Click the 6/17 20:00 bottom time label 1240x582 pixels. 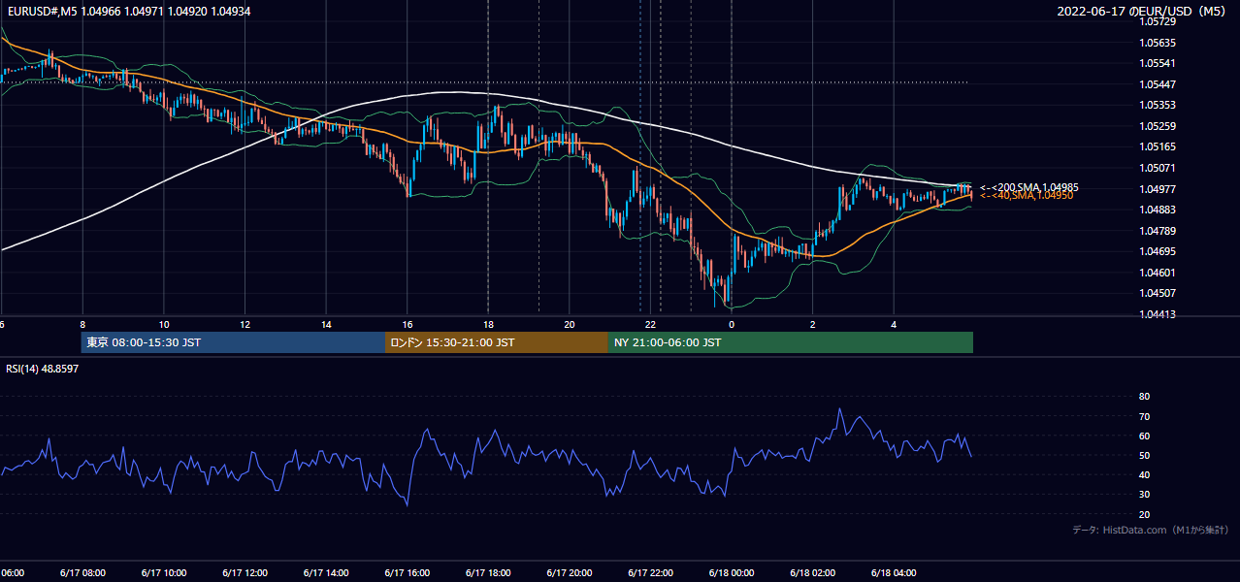570,572
